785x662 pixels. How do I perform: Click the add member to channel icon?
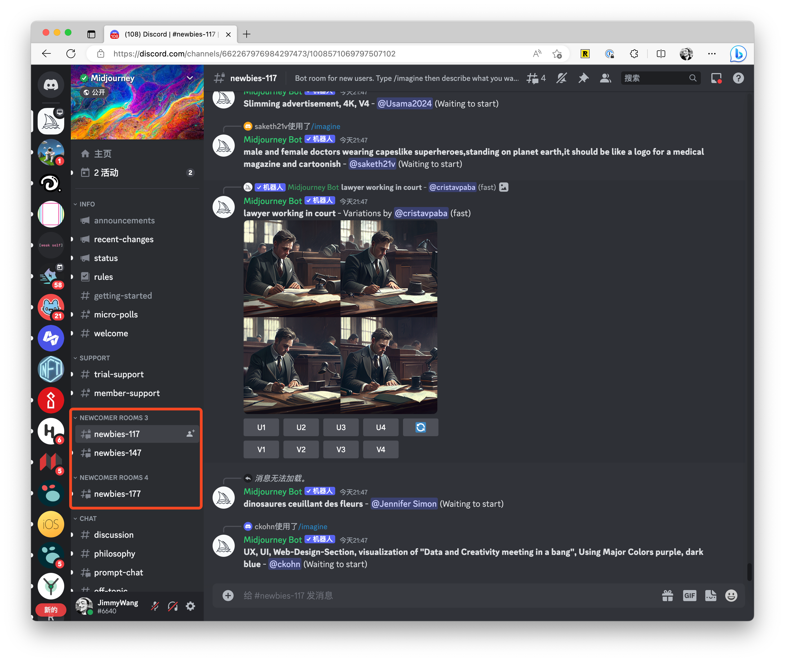point(191,433)
